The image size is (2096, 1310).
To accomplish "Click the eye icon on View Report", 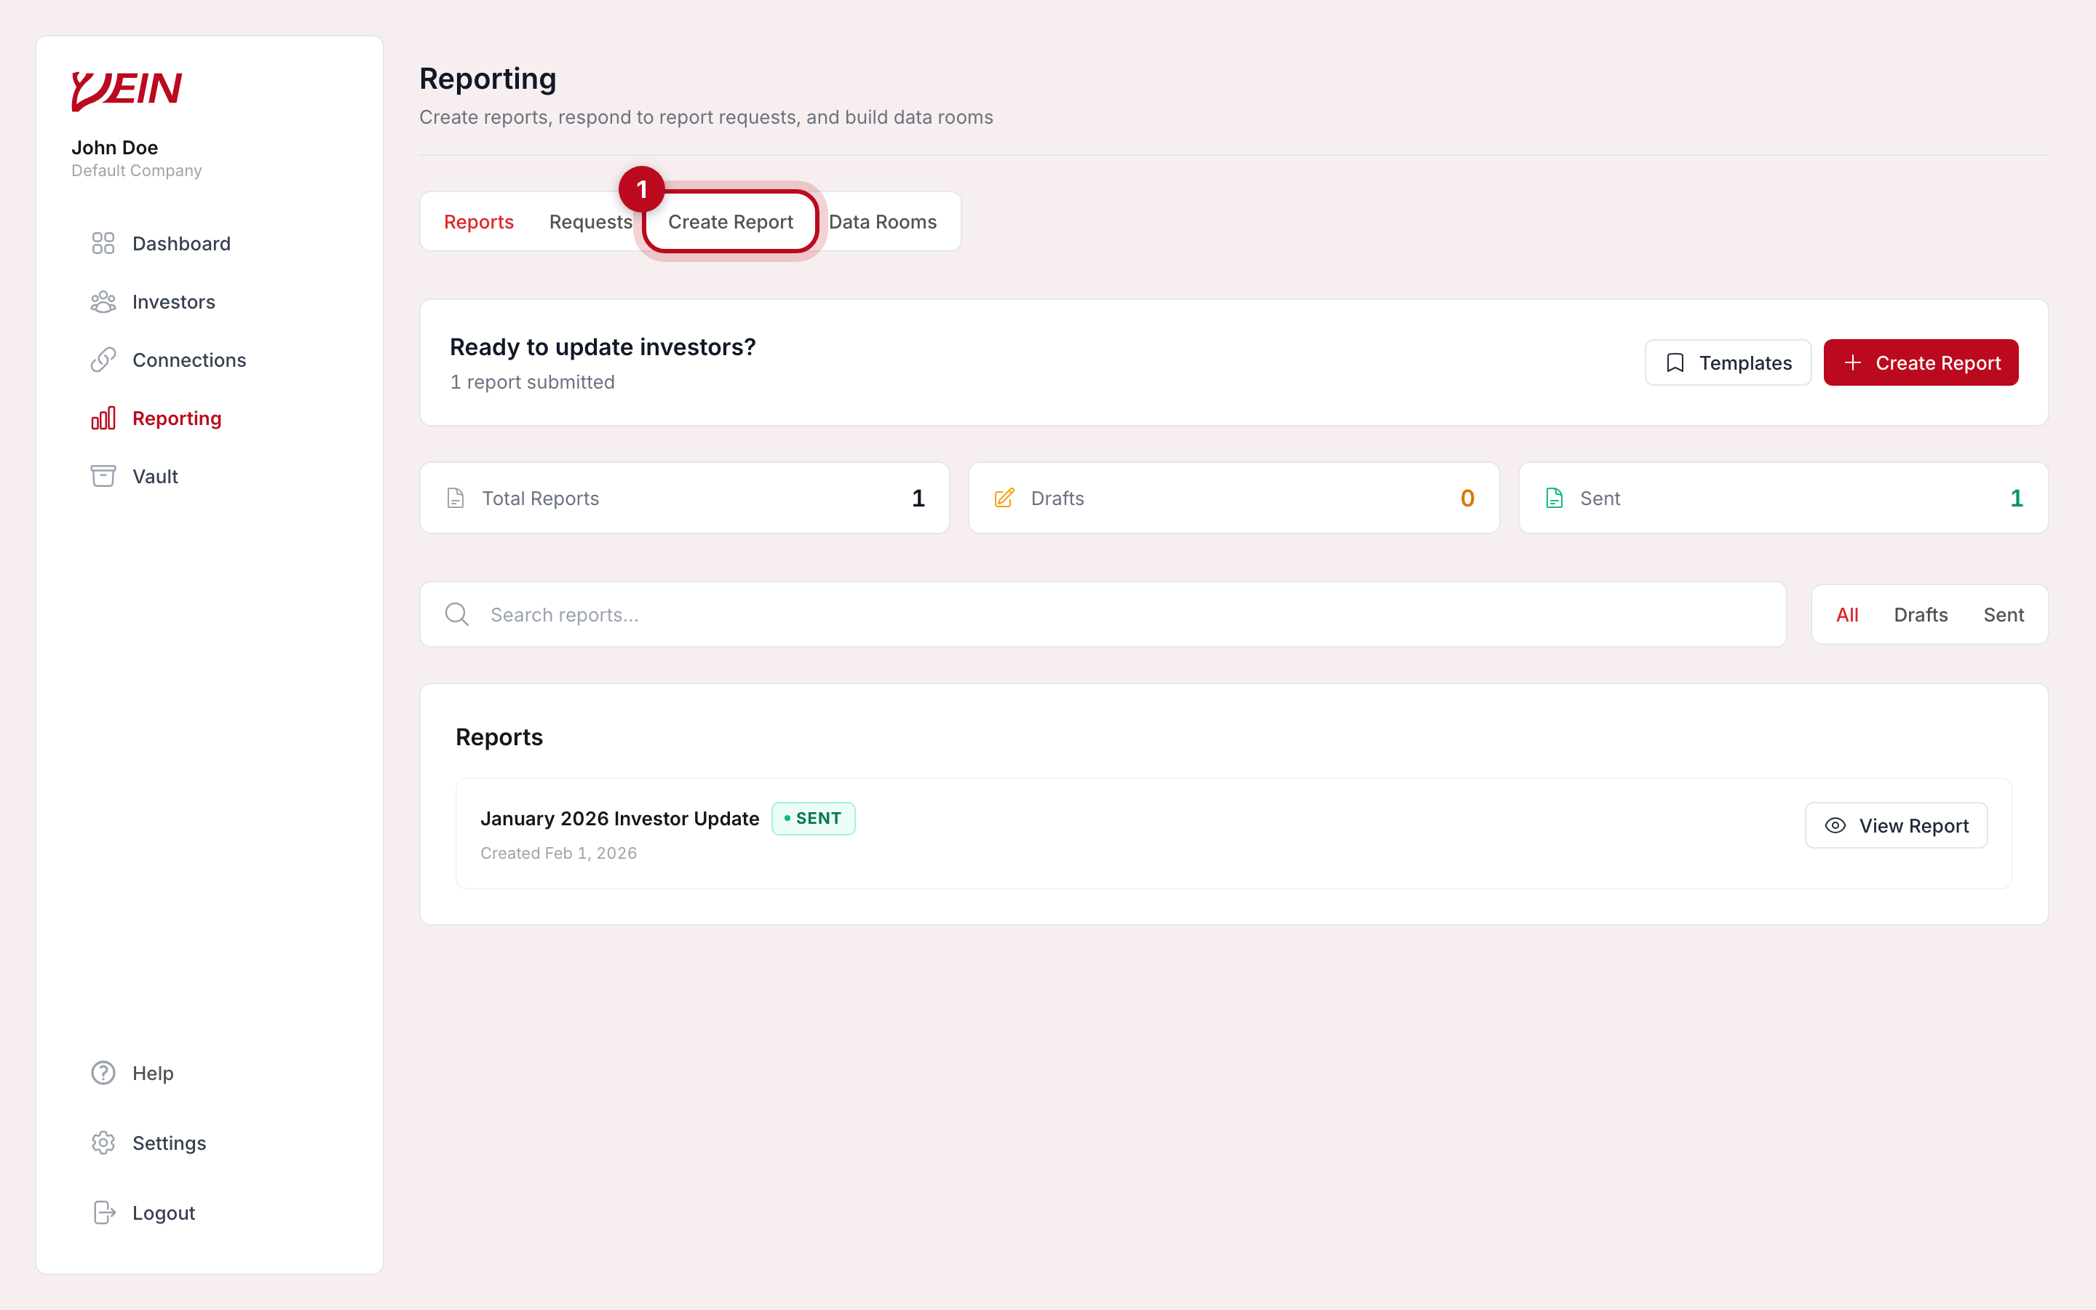I will [x=1835, y=826].
